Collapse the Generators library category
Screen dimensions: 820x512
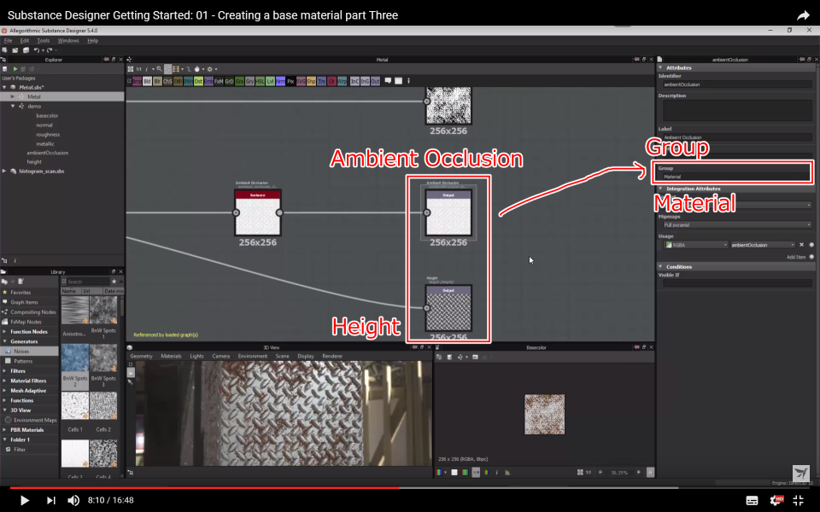pyautogui.click(x=4, y=341)
